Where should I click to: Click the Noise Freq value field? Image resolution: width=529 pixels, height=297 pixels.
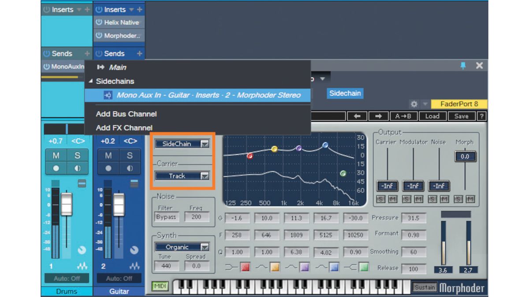(197, 216)
